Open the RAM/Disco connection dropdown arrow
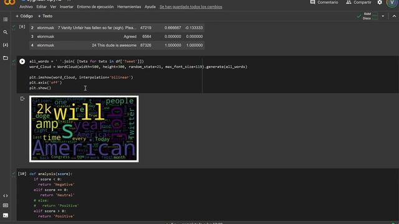Screen dimensions: 399x224 (383, 16)
